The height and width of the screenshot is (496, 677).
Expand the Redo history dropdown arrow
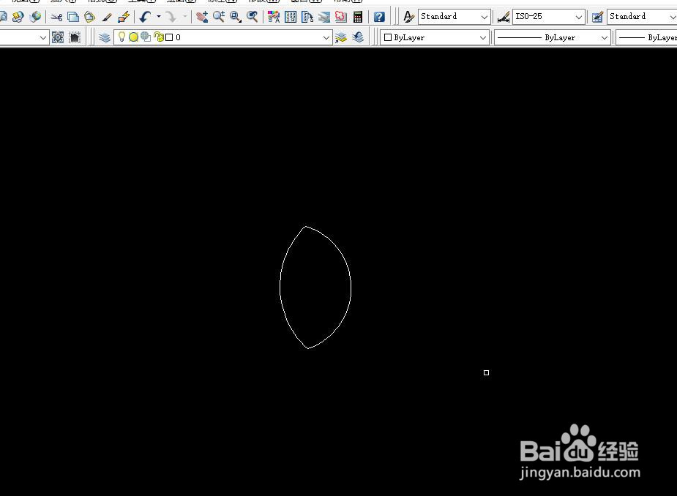point(184,17)
